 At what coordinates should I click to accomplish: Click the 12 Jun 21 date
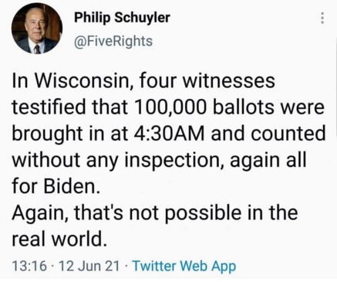89,266
